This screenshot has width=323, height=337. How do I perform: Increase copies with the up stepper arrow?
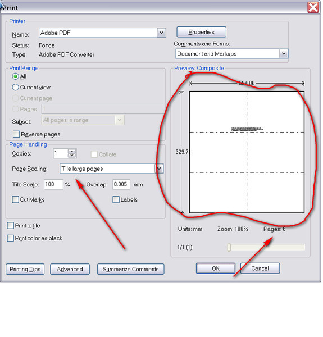72,151
